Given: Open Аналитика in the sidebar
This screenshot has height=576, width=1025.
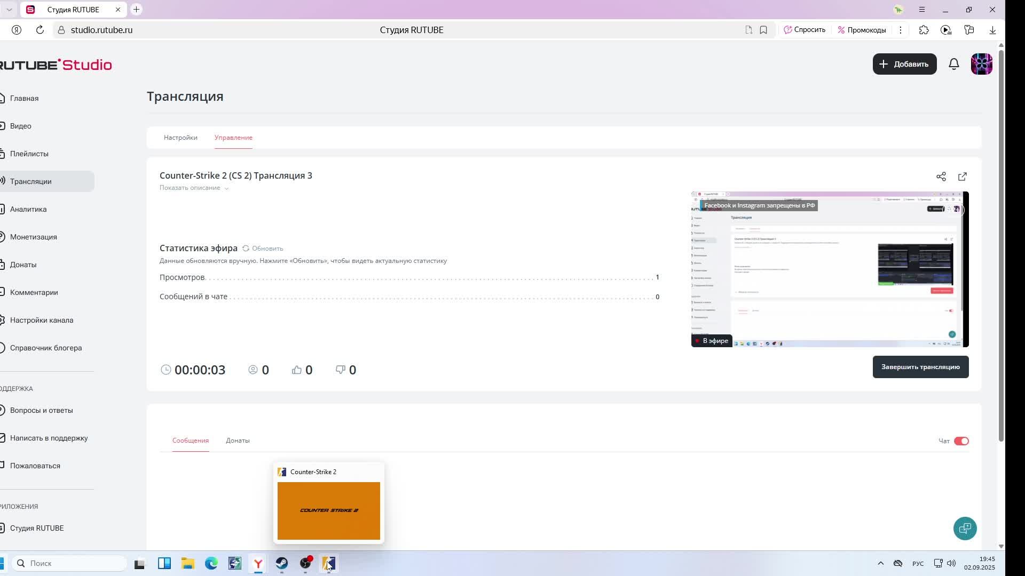Looking at the screenshot, I should click(x=28, y=209).
